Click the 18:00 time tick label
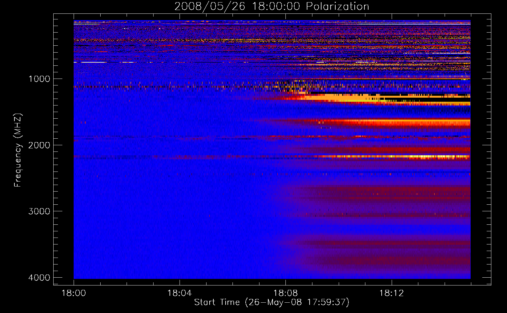The width and height of the screenshot is (507, 313). coord(74,293)
